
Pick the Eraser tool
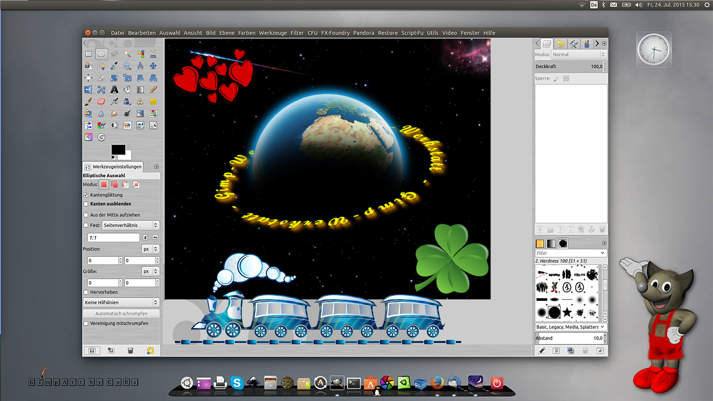102,102
